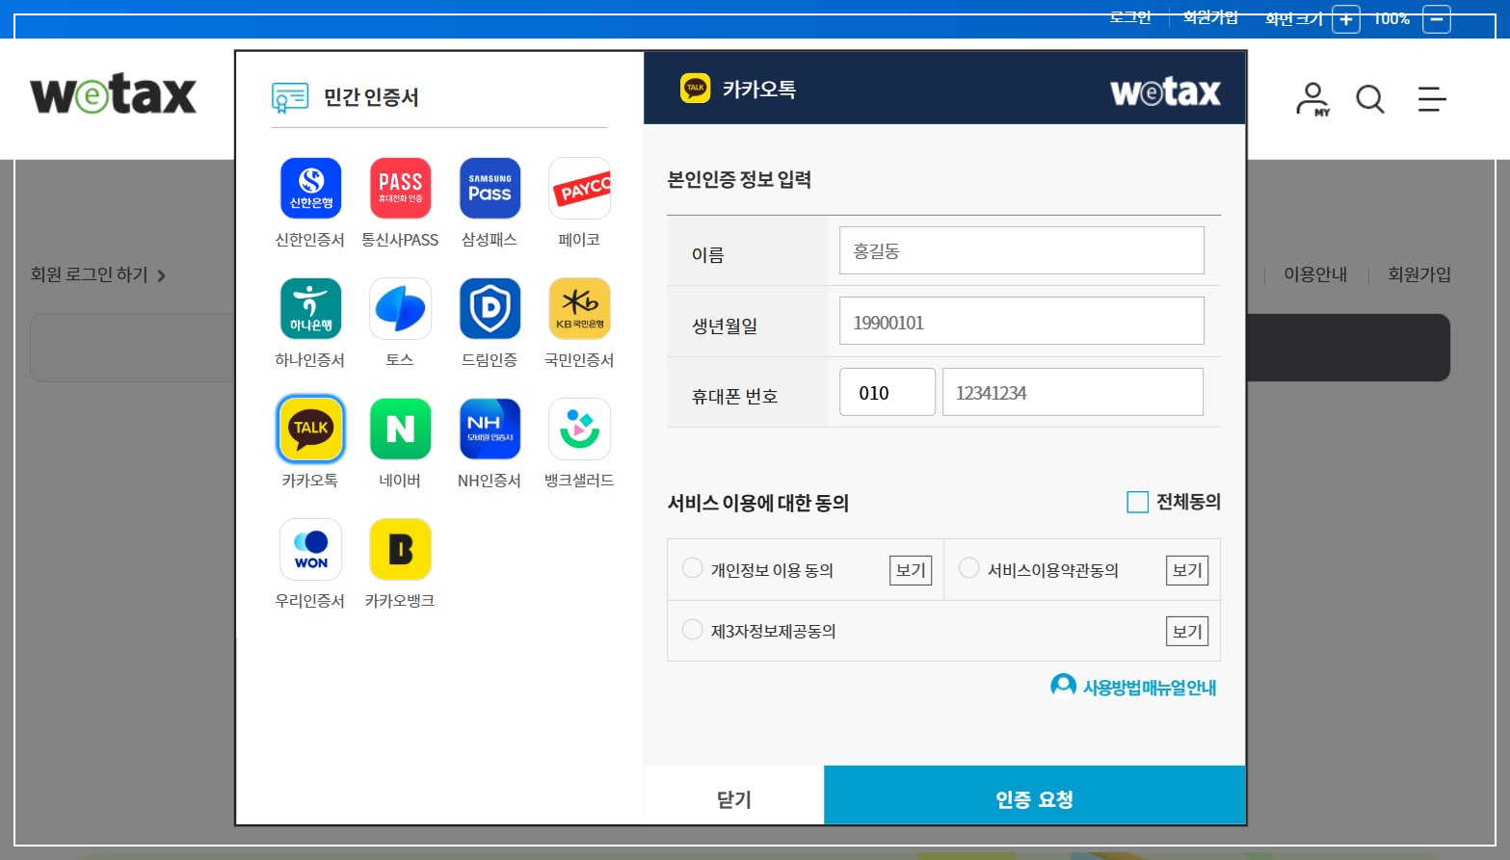View 개인정보 이용 동의 terms via 보기
The width and height of the screenshot is (1510, 860).
tap(911, 570)
